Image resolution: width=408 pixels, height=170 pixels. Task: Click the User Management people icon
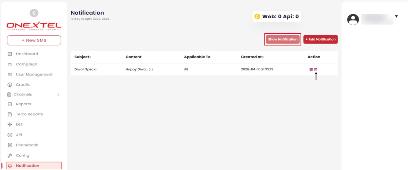pos(10,75)
